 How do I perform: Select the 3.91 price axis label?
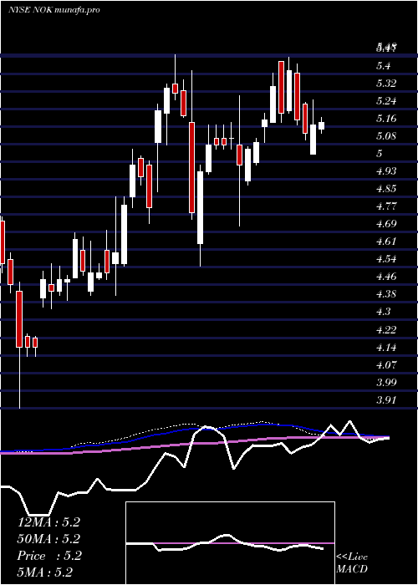click(386, 400)
